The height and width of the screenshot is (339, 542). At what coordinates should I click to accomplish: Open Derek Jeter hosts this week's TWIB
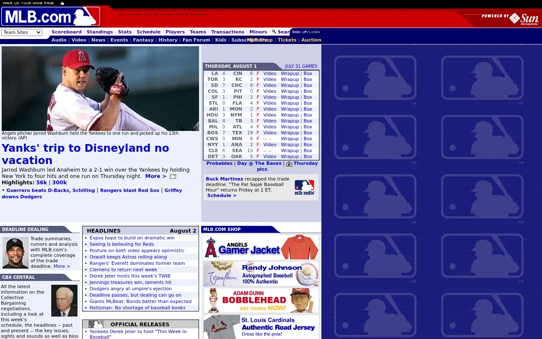click(x=130, y=276)
